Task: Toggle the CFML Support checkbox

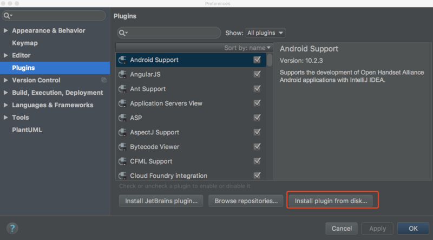Action: pos(257,161)
